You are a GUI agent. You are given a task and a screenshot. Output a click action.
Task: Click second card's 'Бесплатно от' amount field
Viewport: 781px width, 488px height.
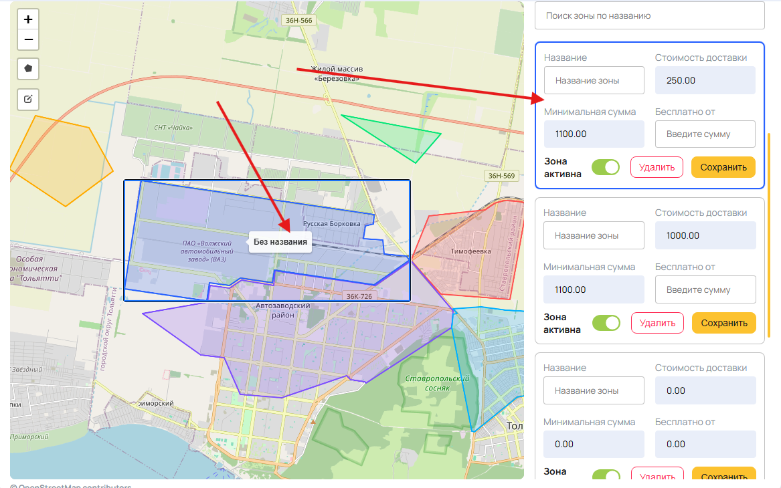[x=705, y=289]
